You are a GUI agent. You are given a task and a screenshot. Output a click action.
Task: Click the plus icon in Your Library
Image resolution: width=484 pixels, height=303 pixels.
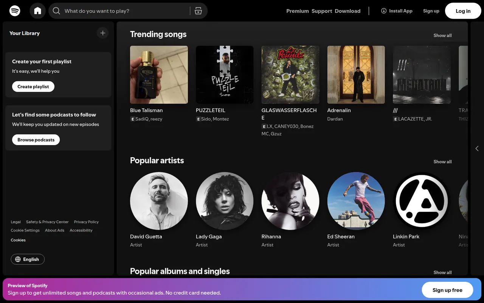[102, 33]
